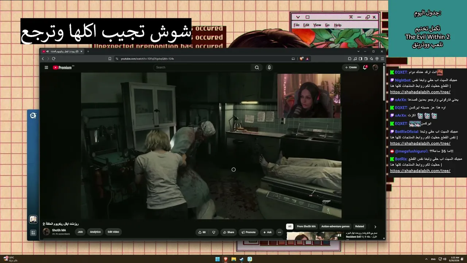Open the Ask AI button
This screenshot has height=263, width=467.
click(x=267, y=232)
